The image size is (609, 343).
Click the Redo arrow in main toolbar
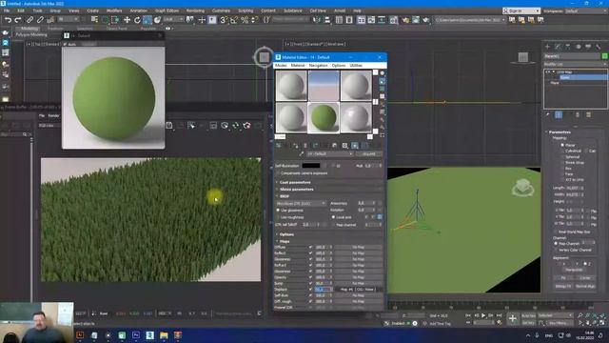tap(18, 20)
